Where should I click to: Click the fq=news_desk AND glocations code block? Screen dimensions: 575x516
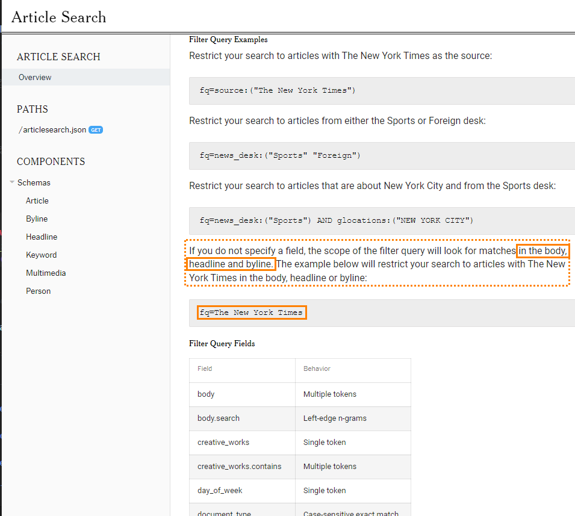(x=382, y=221)
